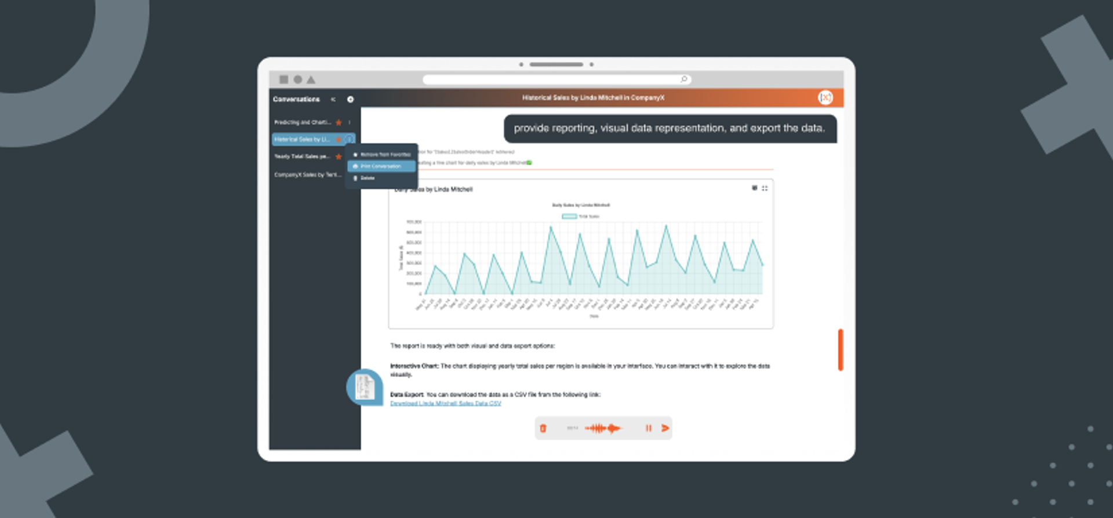Choose 'Print Conversation' in the context menu
This screenshot has height=518, width=1113.
click(382, 166)
